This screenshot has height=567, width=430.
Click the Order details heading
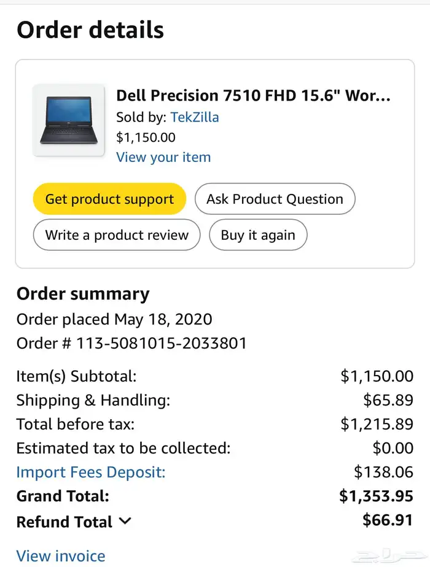point(90,29)
